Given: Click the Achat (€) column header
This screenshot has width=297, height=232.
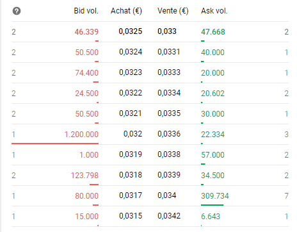Looking at the screenshot, I should click(x=126, y=11).
